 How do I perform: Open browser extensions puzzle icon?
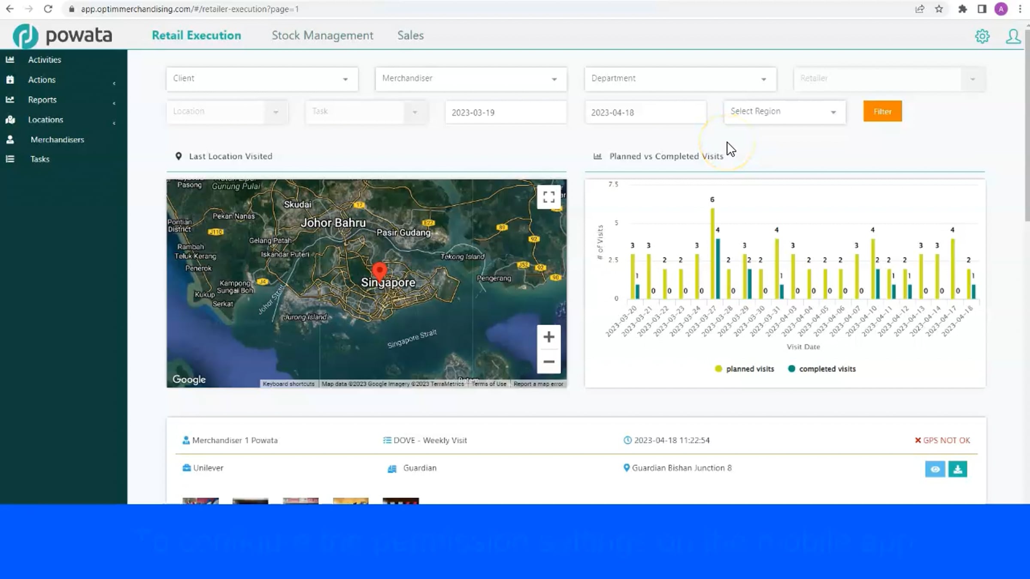(x=962, y=9)
